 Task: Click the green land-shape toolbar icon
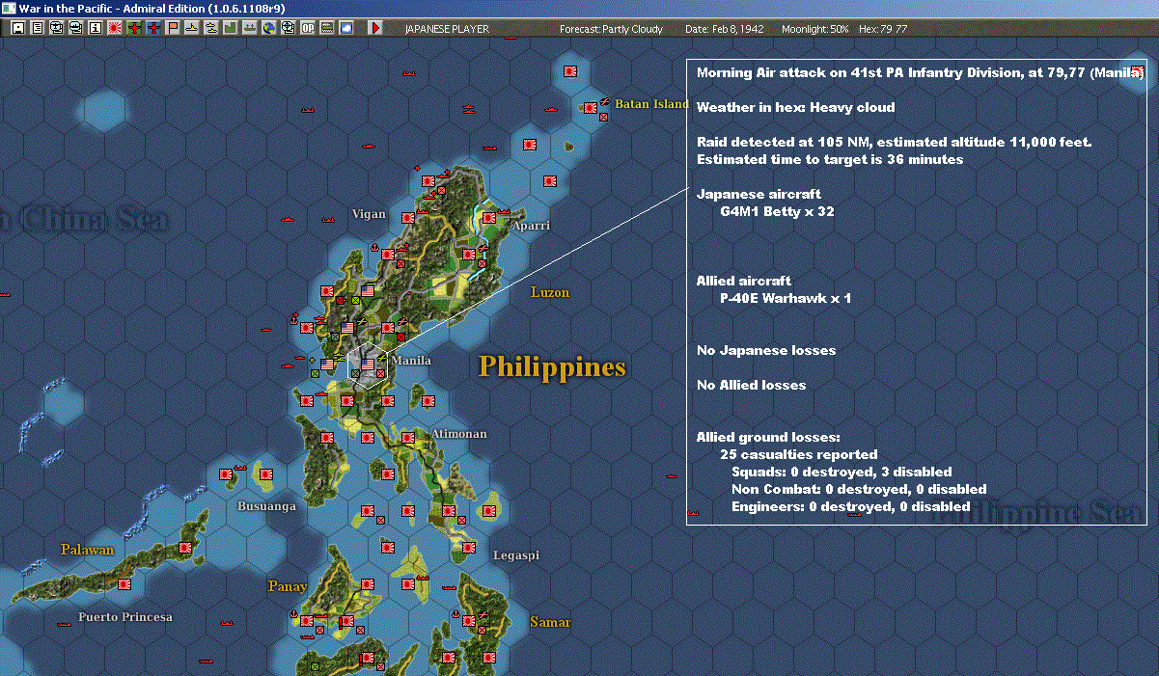[x=230, y=28]
